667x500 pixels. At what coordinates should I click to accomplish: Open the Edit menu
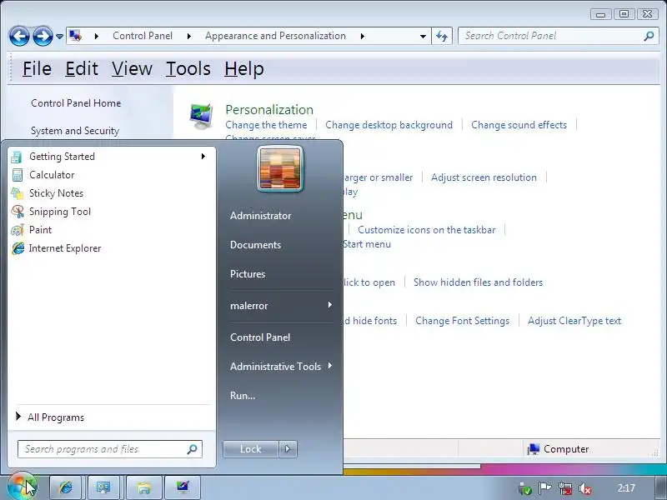tap(82, 68)
